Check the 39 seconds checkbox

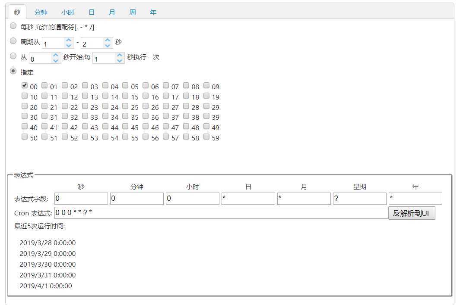(206, 116)
